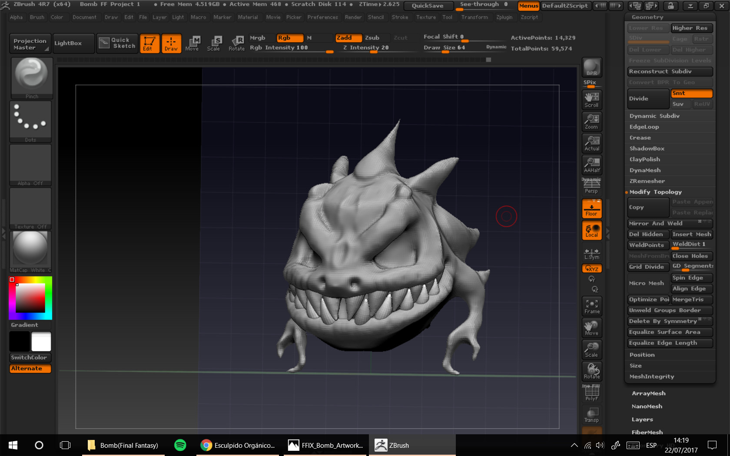The image size is (730, 456).
Task: Click the Quick Sketch icon
Action: click(117, 43)
